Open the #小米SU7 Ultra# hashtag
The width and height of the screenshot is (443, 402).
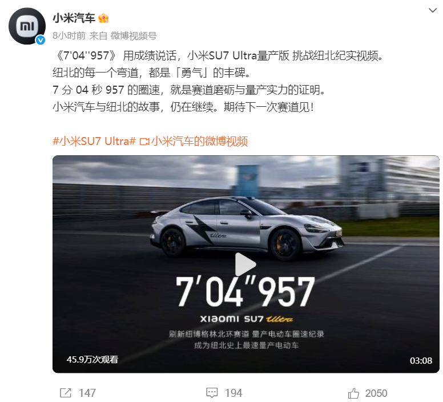(94, 141)
